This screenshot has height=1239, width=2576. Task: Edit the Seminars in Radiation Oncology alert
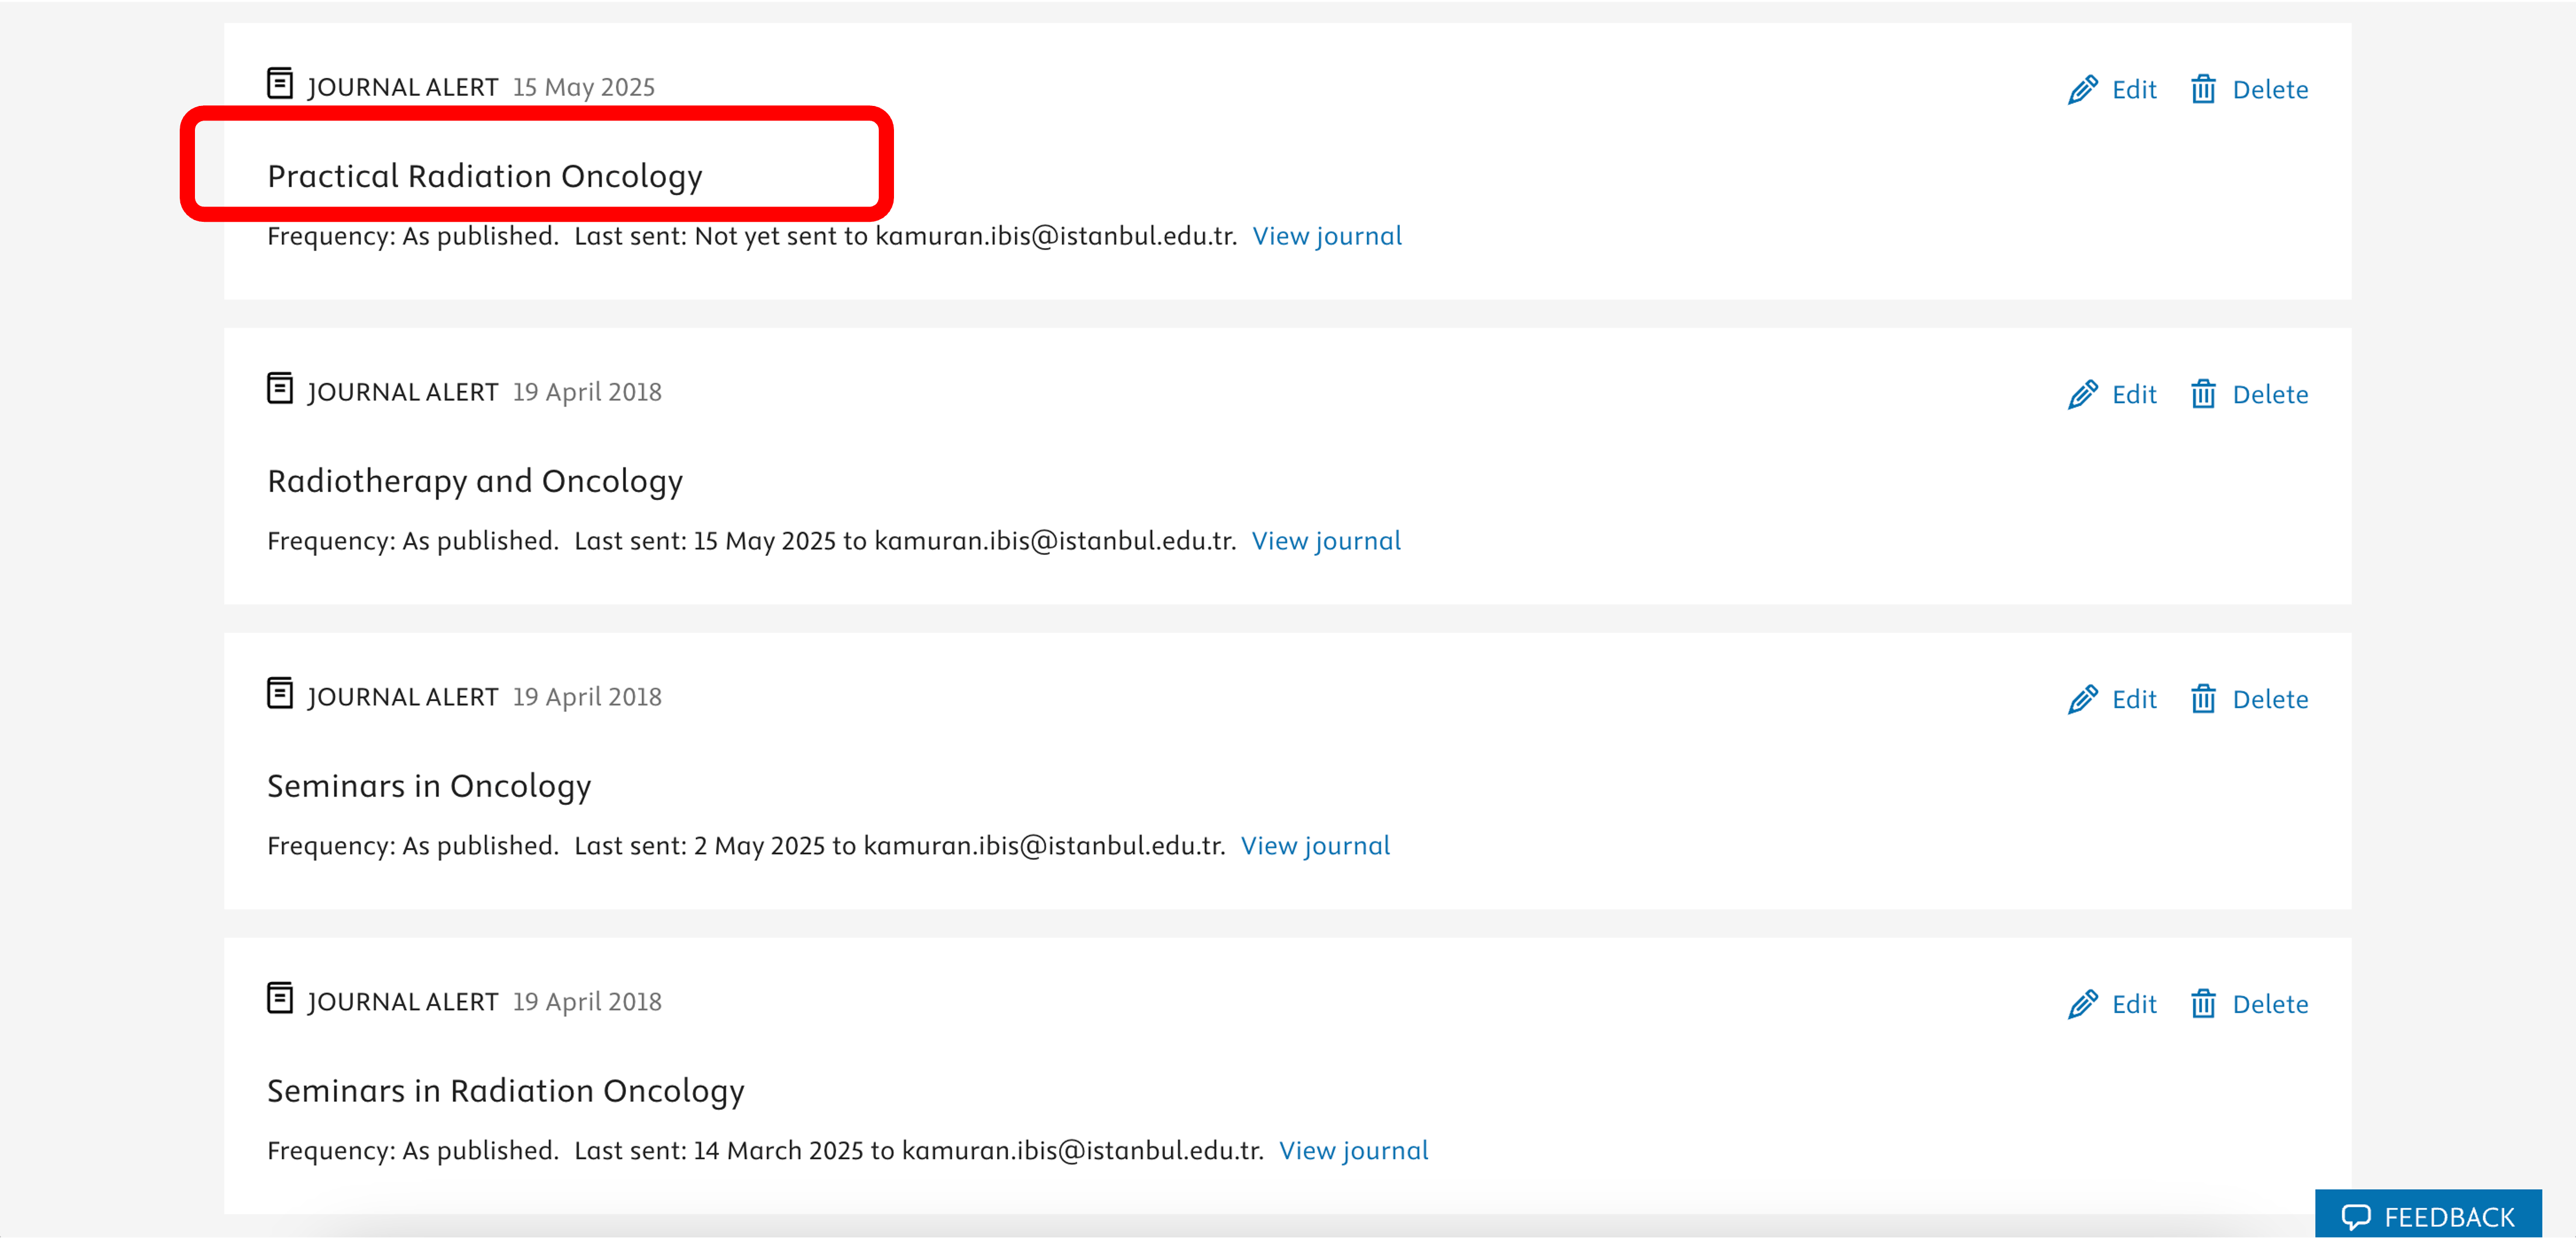click(x=2112, y=1005)
